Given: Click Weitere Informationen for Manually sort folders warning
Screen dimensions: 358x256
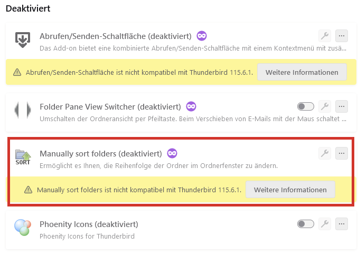Looking at the screenshot, I should 290,190.
